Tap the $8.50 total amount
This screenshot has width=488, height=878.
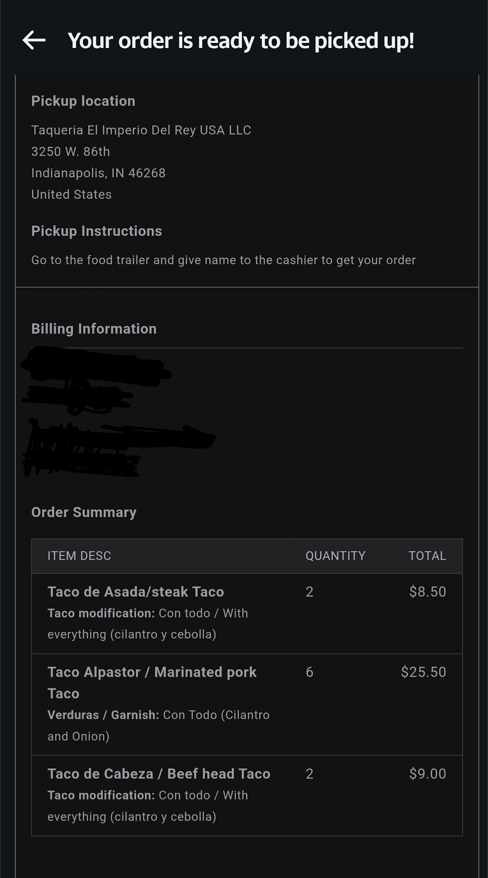427,592
